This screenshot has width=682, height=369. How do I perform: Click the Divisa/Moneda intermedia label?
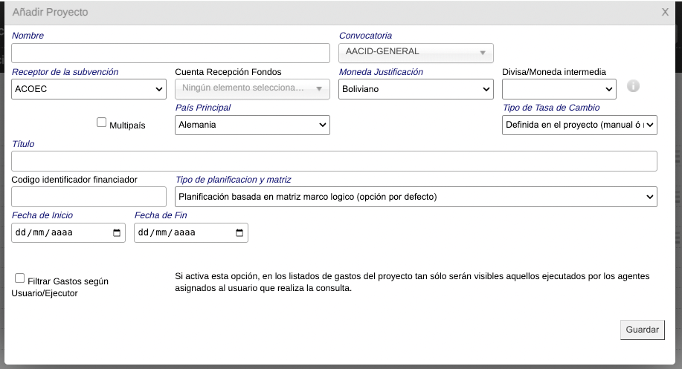point(554,72)
